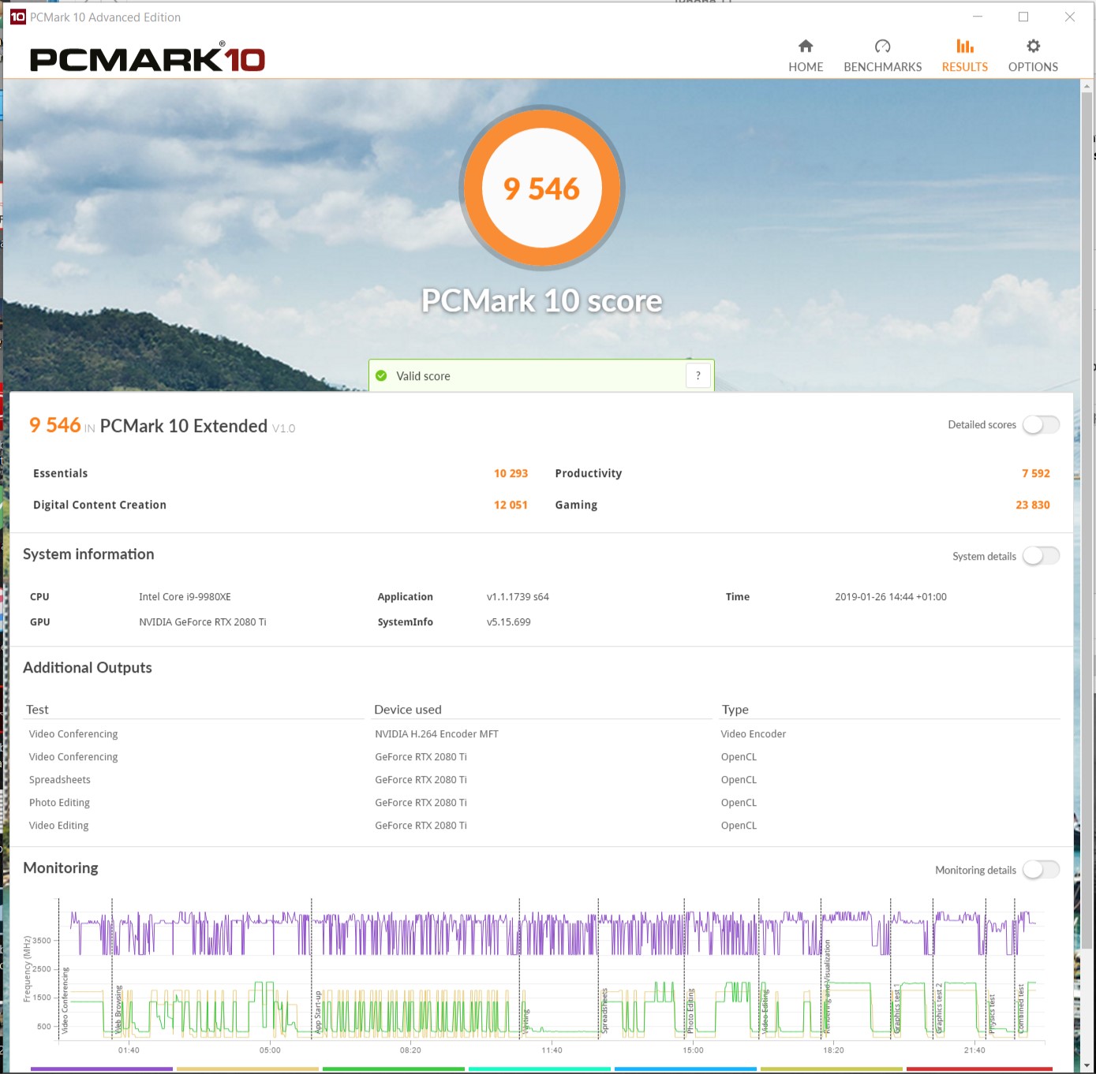This screenshot has width=1096, height=1074.
Task: Click the Device used column header
Action: 407,710
